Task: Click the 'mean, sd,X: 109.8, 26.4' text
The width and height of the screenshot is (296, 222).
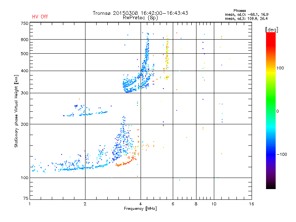Action: [x=246, y=18]
